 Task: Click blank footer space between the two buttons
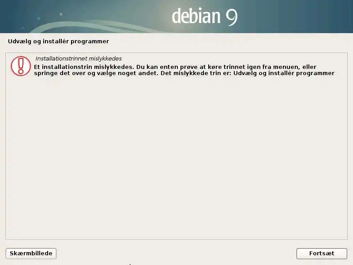[x=176, y=254]
